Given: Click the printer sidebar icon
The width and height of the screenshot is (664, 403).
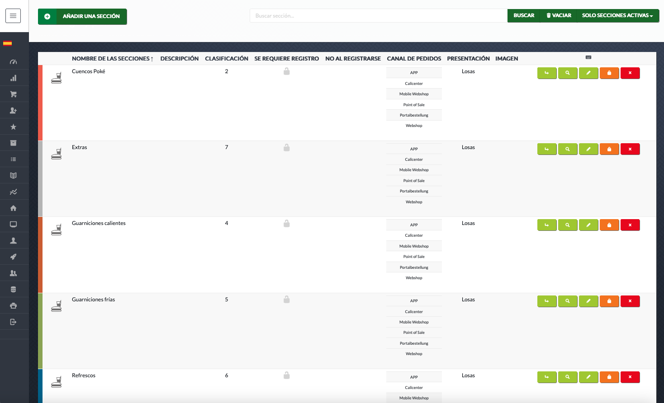Looking at the screenshot, I should tap(13, 306).
